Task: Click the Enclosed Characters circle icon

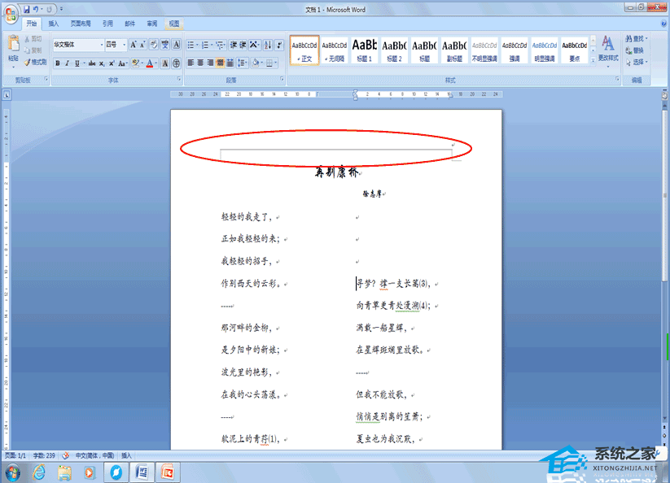Action: 176,63
